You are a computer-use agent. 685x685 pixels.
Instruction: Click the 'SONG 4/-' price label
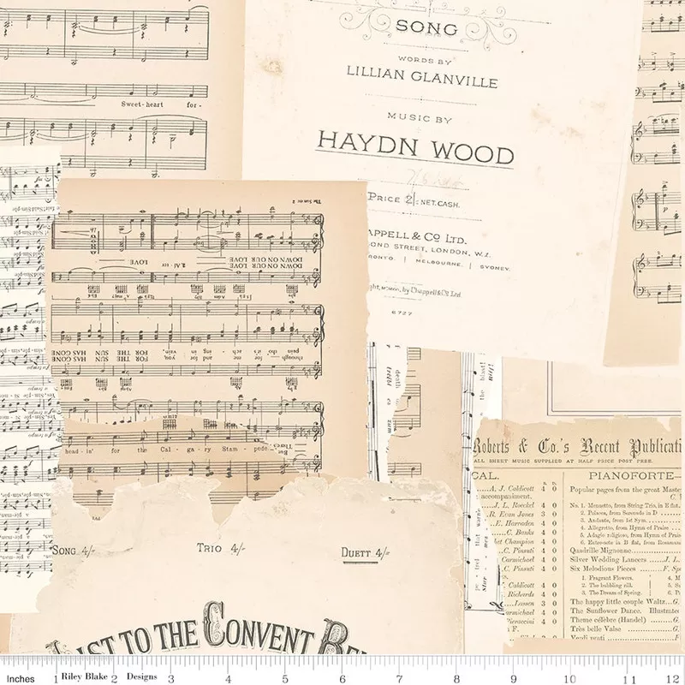point(73,550)
